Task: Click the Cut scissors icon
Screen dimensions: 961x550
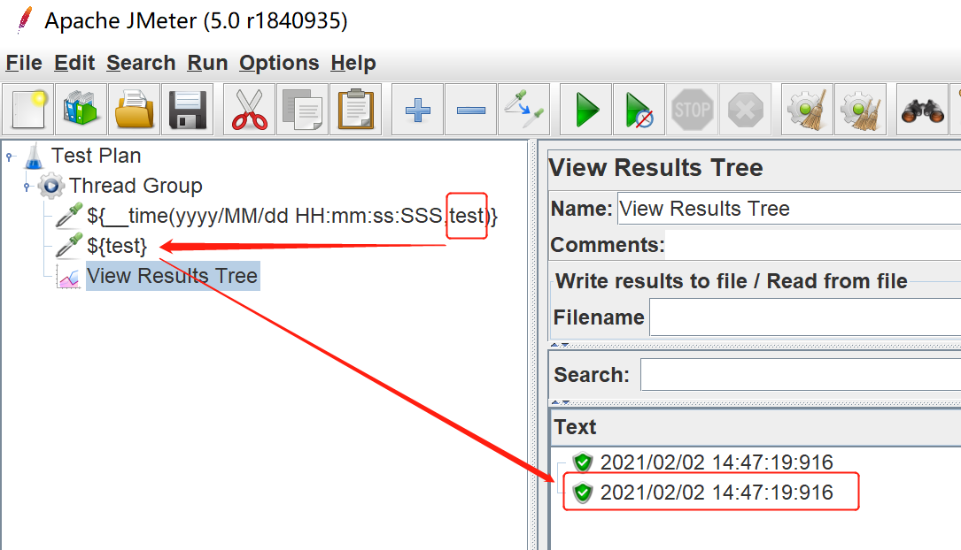Action: 250,110
